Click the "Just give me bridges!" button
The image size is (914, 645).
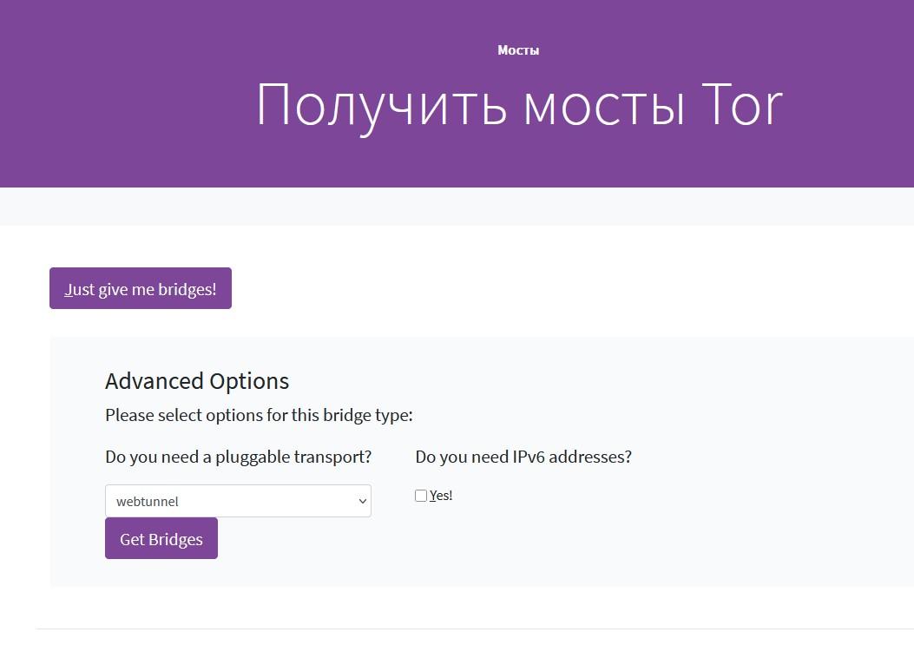141,288
